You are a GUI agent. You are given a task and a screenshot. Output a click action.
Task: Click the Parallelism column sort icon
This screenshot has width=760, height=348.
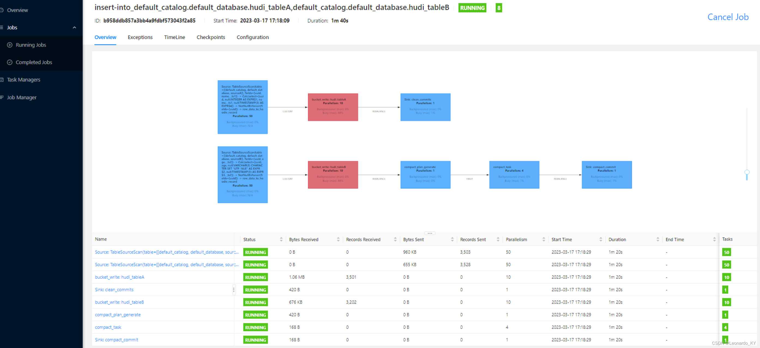point(544,239)
